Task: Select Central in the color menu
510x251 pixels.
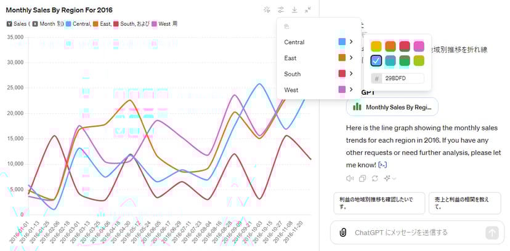Action: point(294,42)
